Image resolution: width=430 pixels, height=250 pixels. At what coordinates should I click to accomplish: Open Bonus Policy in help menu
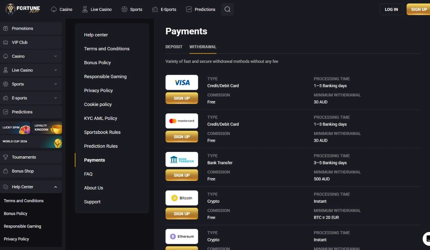coord(97,62)
